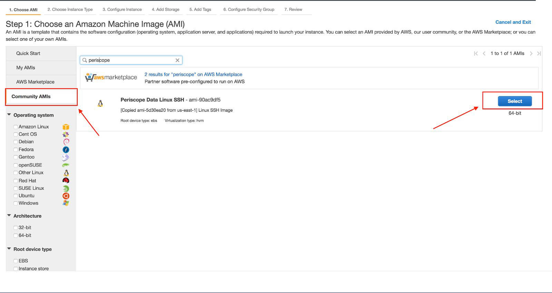This screenshot has height=293, width=552.
Task: Click the Ubuntu orange circle icon
Action: [x=66, y=196]
